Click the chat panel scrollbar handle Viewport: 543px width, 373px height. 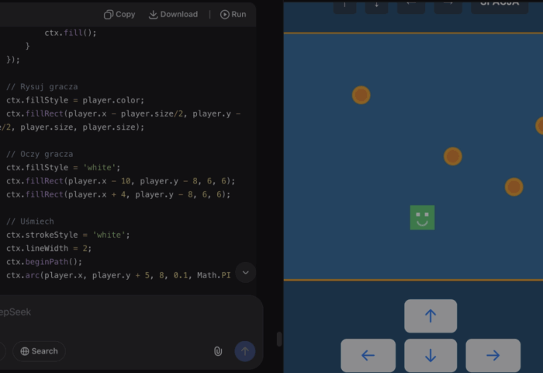click(279, 340)
